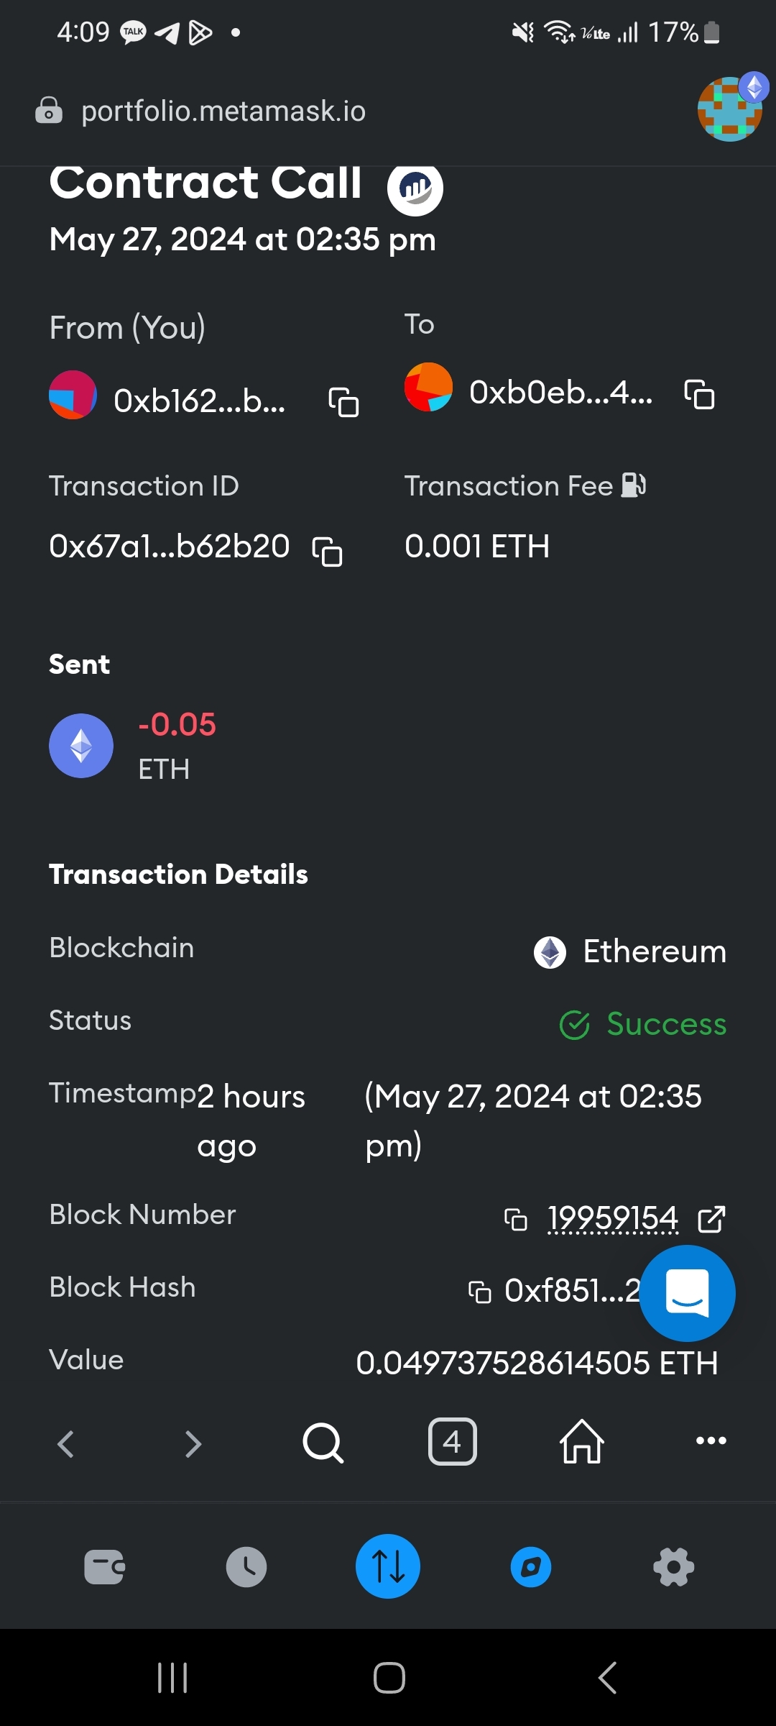Copy the block number 19959154
This screenshot has height=1726, width=776.
(x=516, y=1220)
